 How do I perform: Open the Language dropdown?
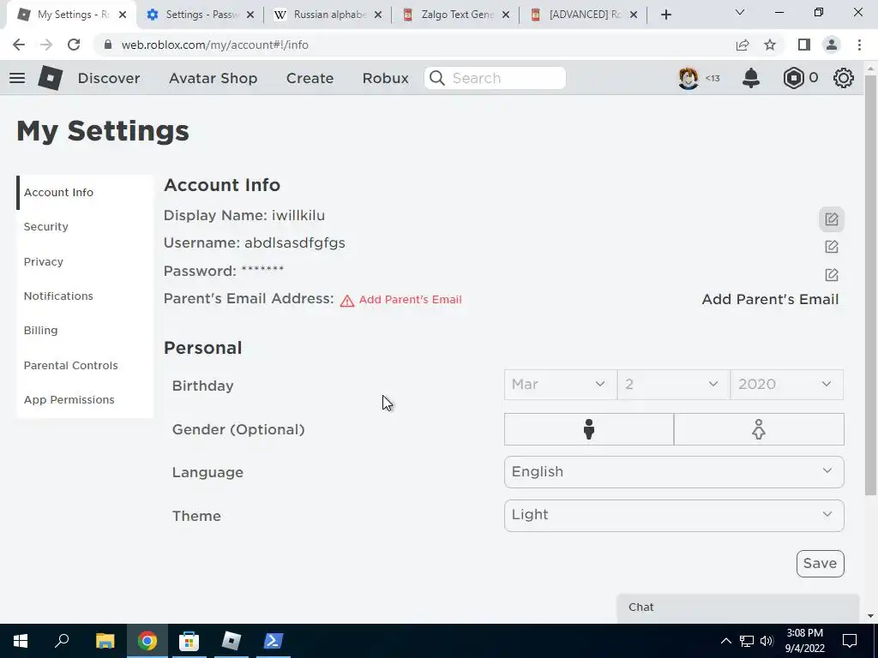pos(674,472)
